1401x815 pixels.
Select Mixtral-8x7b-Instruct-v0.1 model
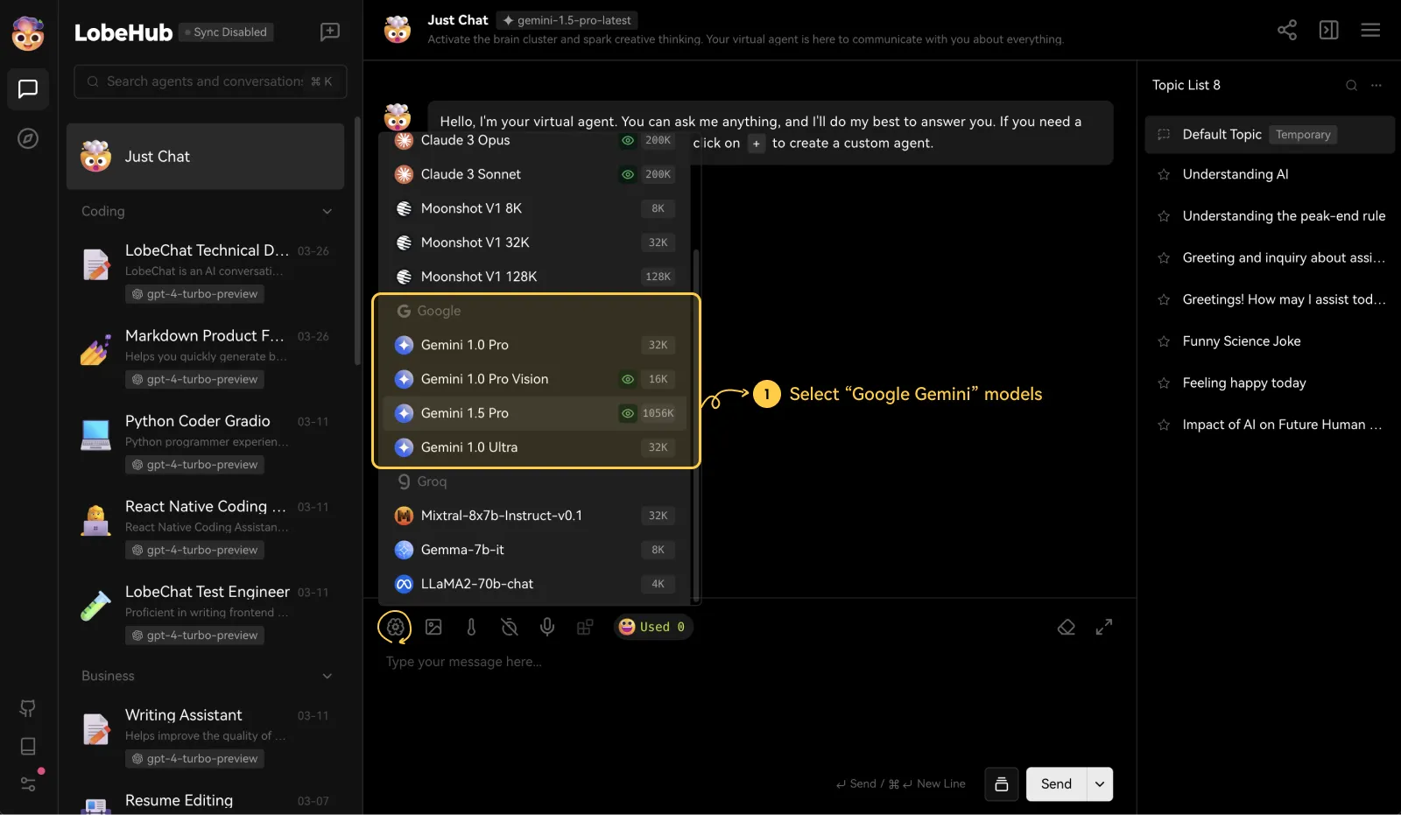[534, 516]
